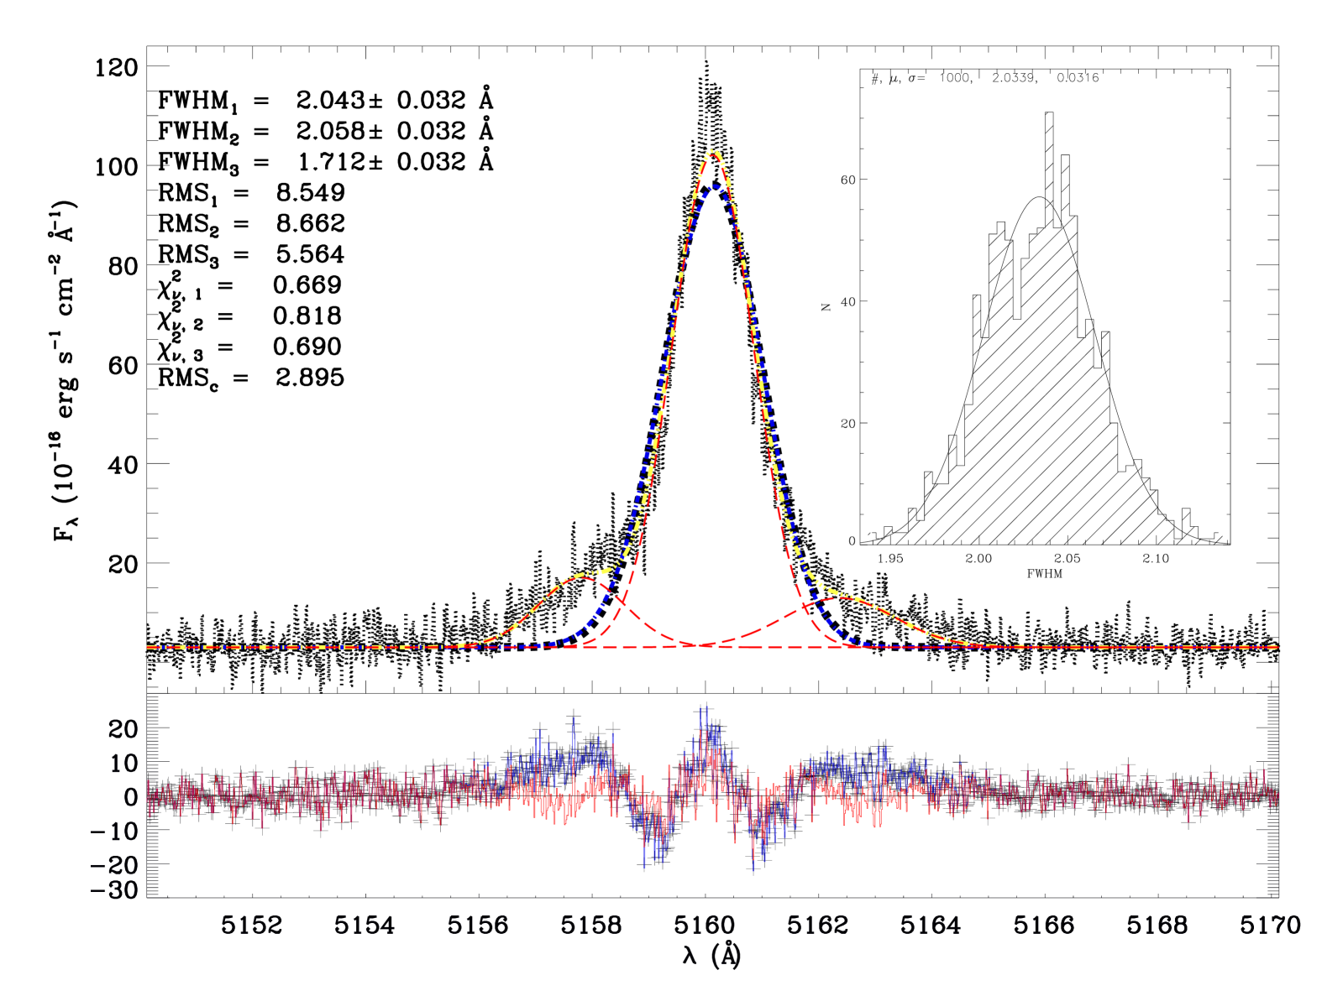
Task: Click the 60 tick on inset histogram N axis
Action: [x=847, y=180]
